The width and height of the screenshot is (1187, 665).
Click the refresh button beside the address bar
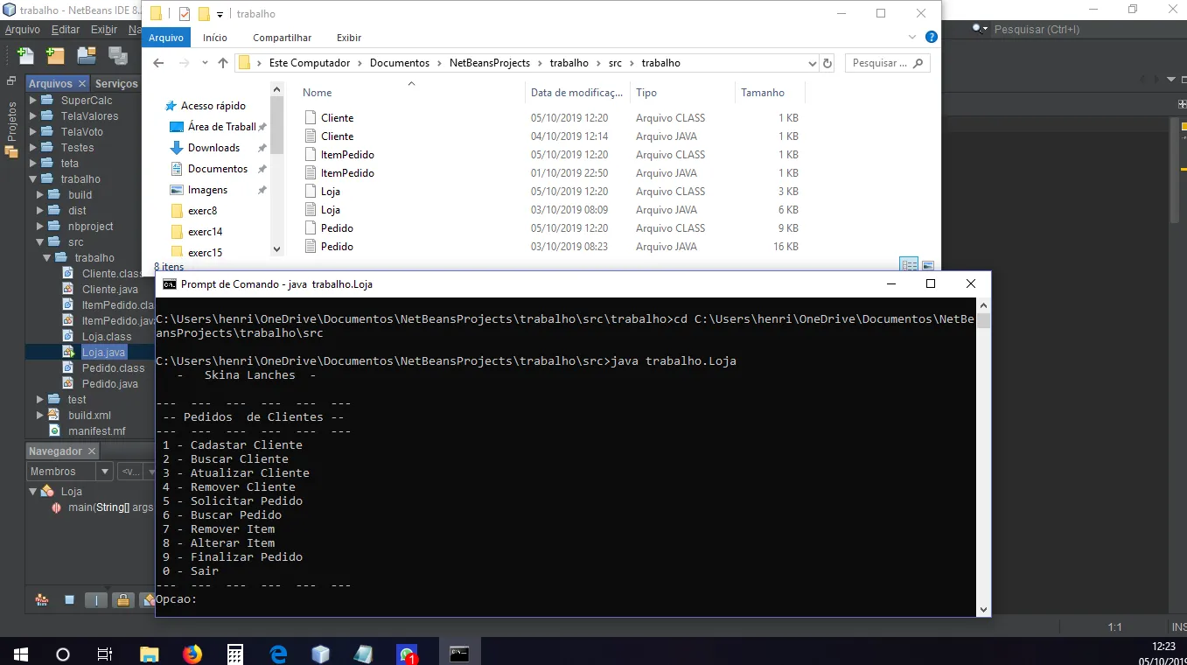tap(827, 63)
